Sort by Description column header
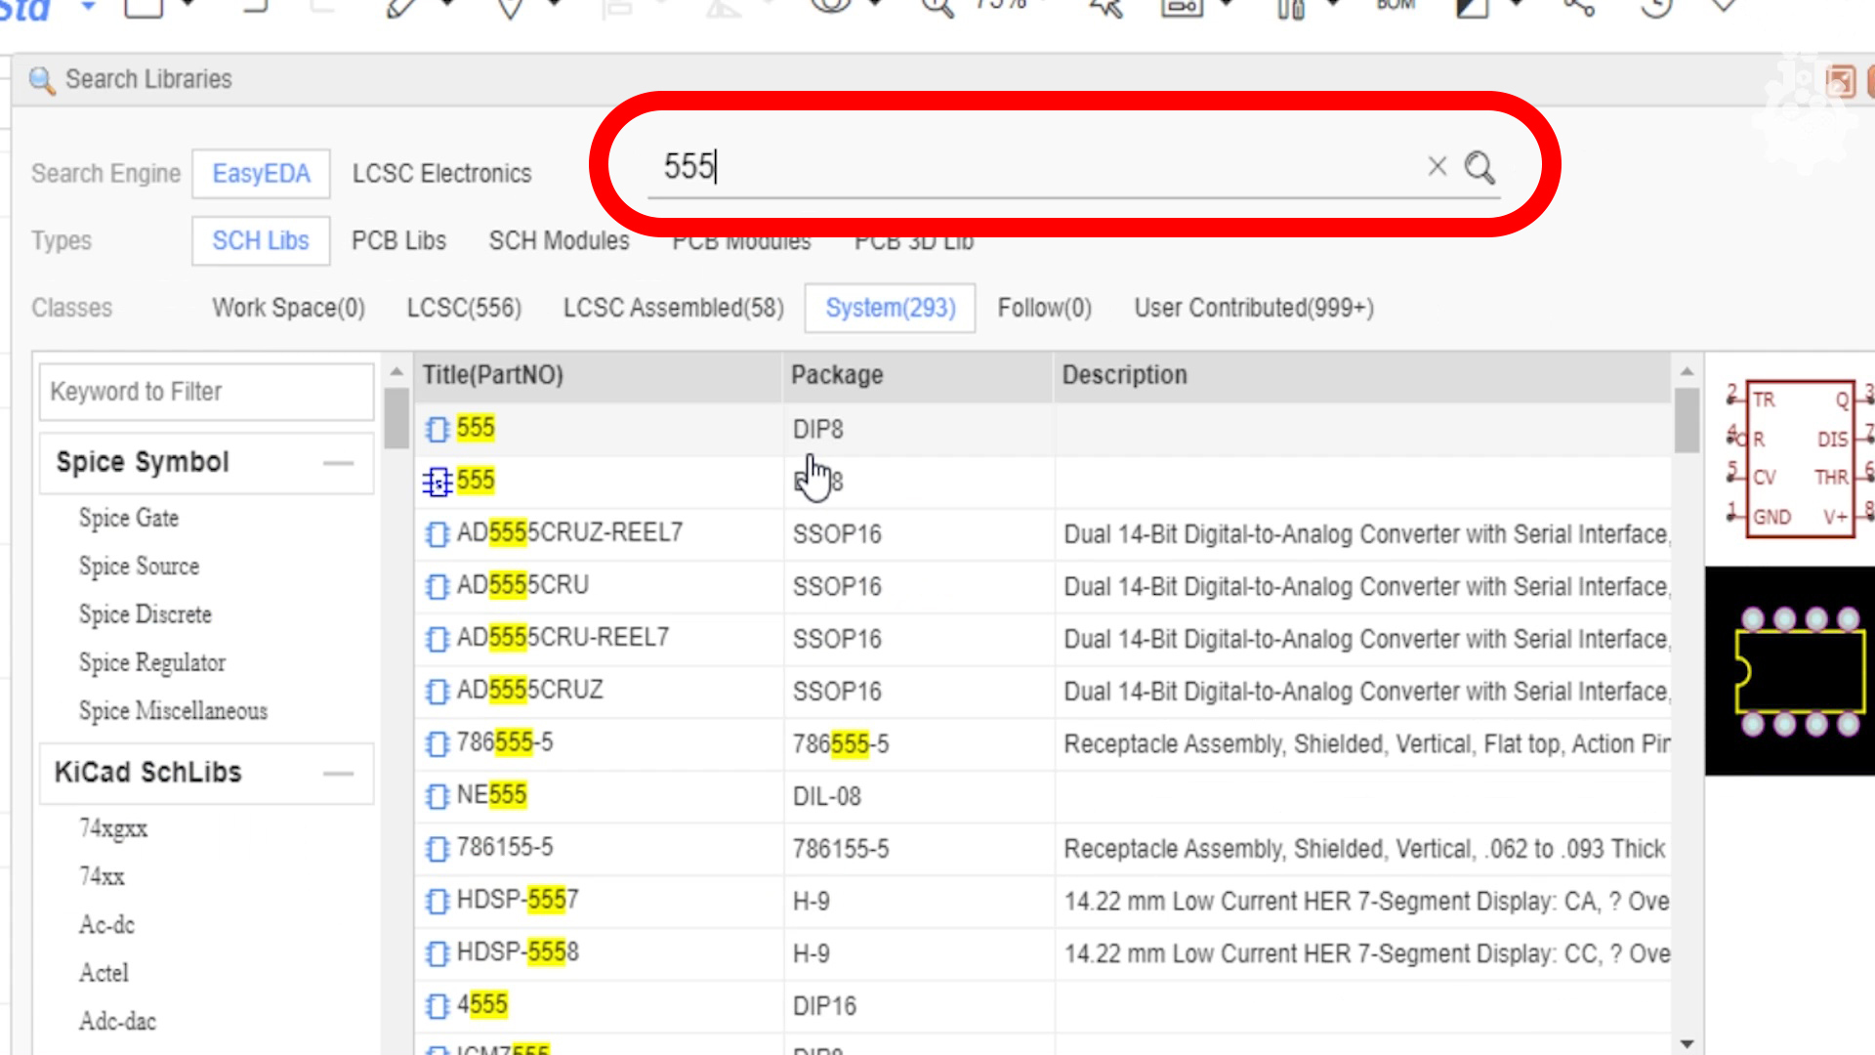The width and height of the screenshot is (1875, 1055). [x=1362, y=376]
